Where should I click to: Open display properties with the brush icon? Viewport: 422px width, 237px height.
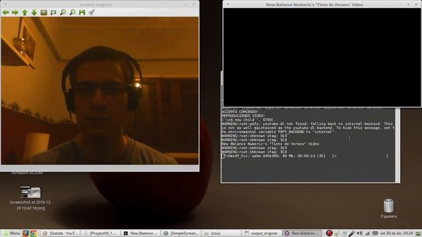pyautogui.click(x=92, y=13)
